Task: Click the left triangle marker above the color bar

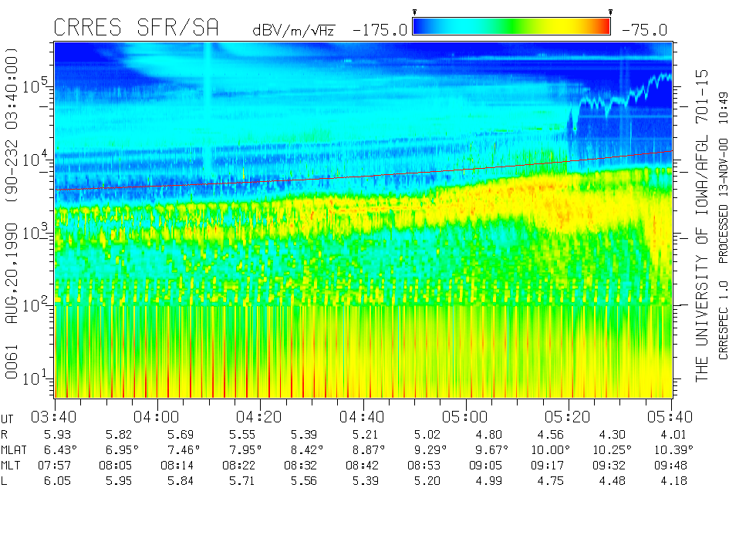Action: point(414,12)
